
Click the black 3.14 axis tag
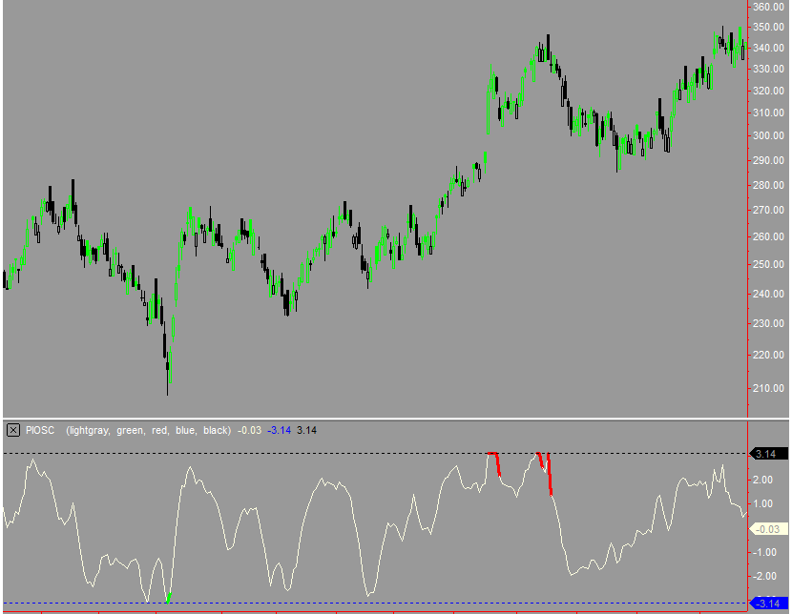coord(766,454)
